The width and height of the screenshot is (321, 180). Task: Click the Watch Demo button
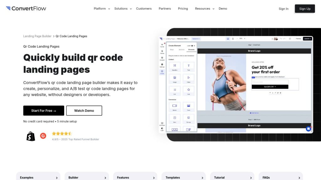(84, 111)
